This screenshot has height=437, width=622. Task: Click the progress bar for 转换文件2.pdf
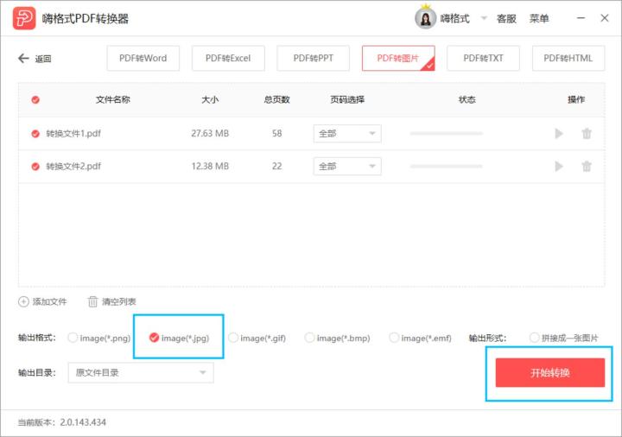pyautogui.click(x=447, y=166)
